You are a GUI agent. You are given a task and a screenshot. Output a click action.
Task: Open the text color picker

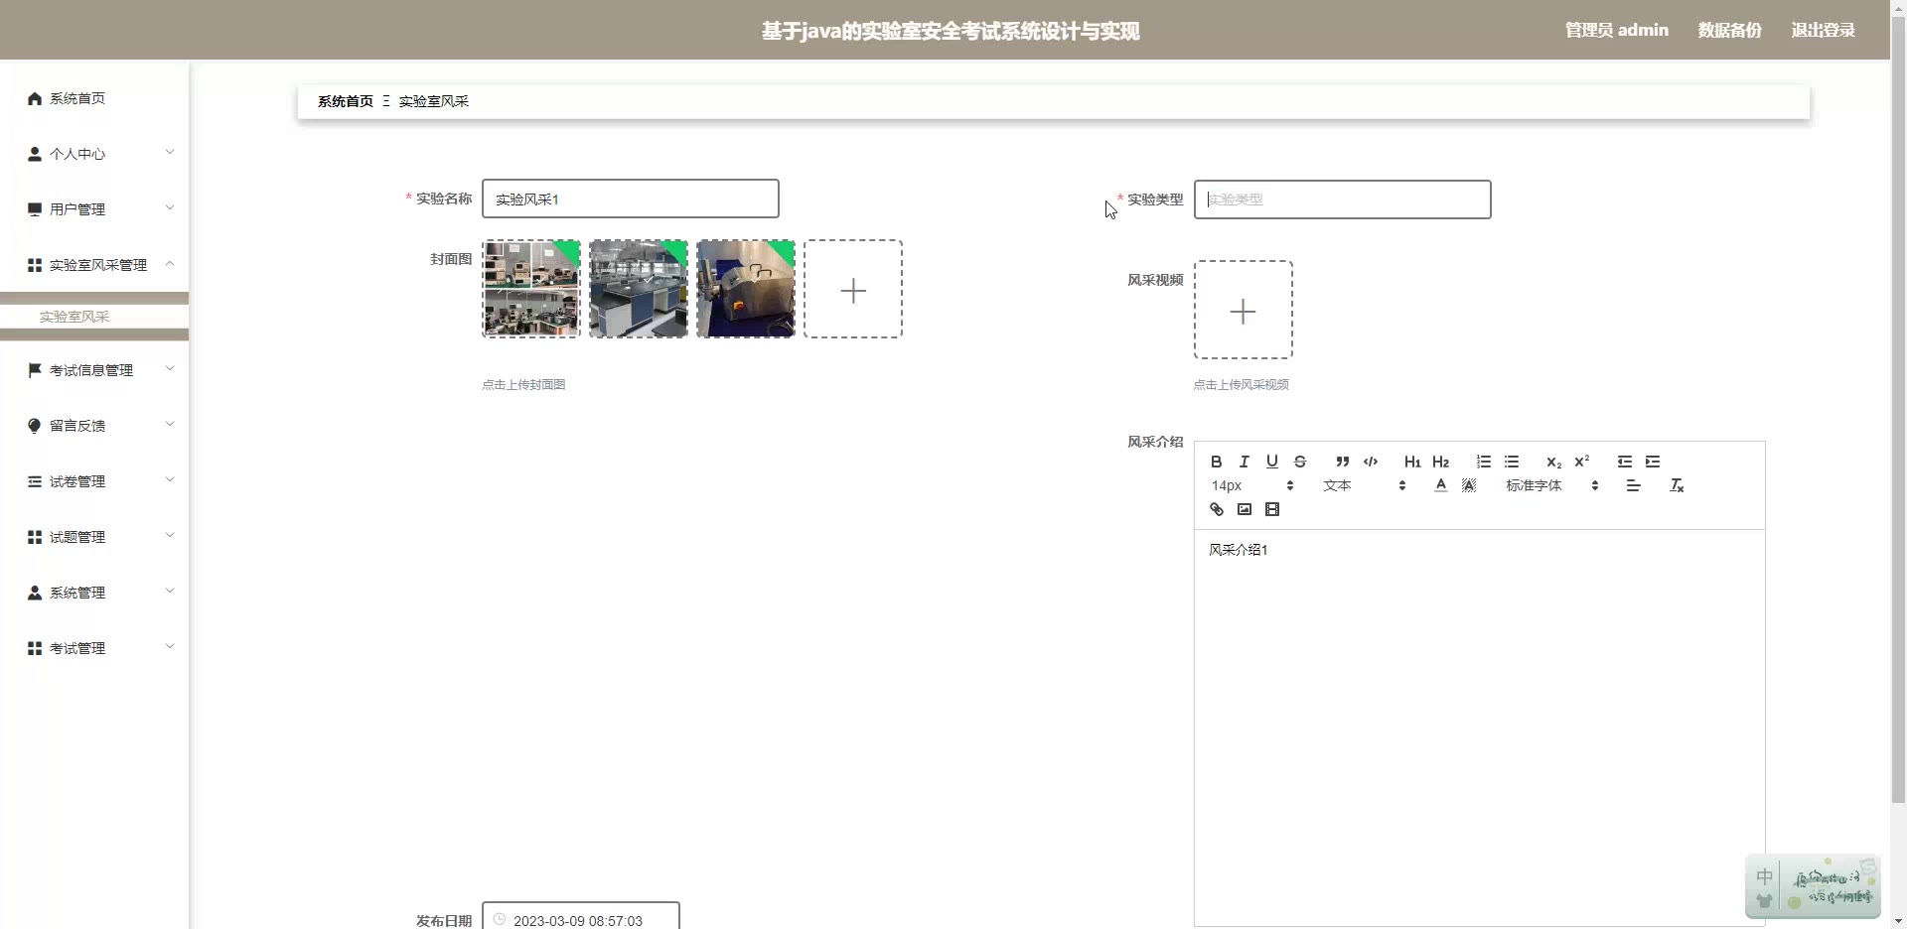point(1441,485)
